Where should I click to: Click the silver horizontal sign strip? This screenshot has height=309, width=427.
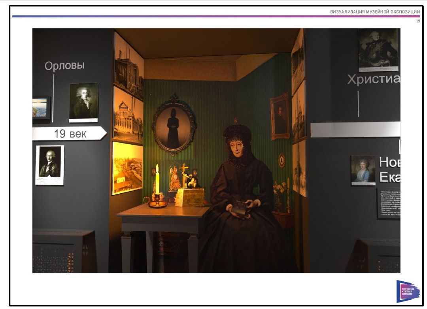355,130
